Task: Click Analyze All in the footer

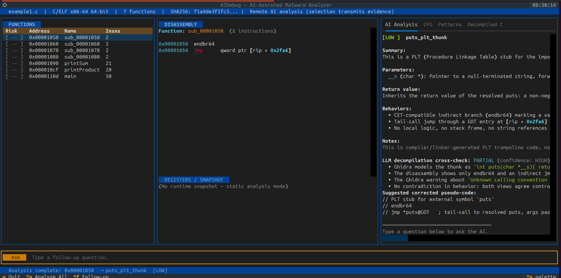Action: point(47,276)
